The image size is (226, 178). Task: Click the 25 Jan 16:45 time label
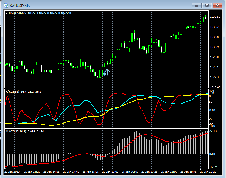pyautogui.click(x=130, y=172)
